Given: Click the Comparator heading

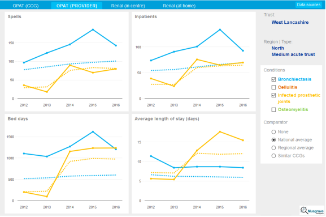Looking at the screenshot, I should pos(276,122).
